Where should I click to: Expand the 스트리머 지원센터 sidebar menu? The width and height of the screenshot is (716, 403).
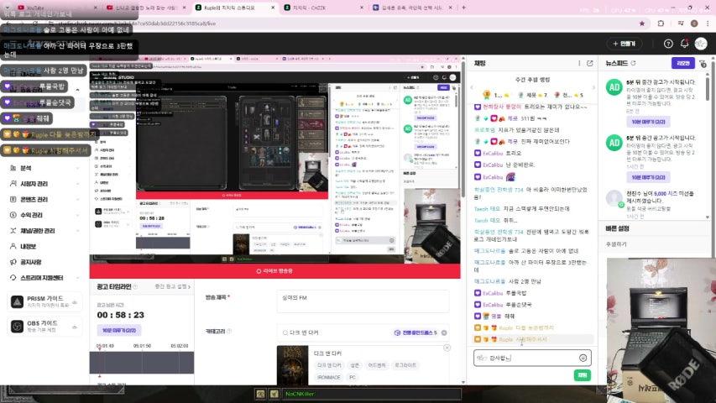pyautogui.click(x=44, y=278)
